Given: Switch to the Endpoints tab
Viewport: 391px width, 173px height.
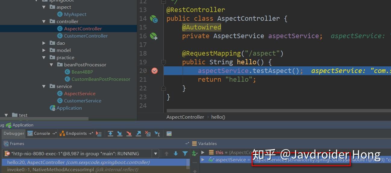Looking at the screenshot, I should pos(76,133).
